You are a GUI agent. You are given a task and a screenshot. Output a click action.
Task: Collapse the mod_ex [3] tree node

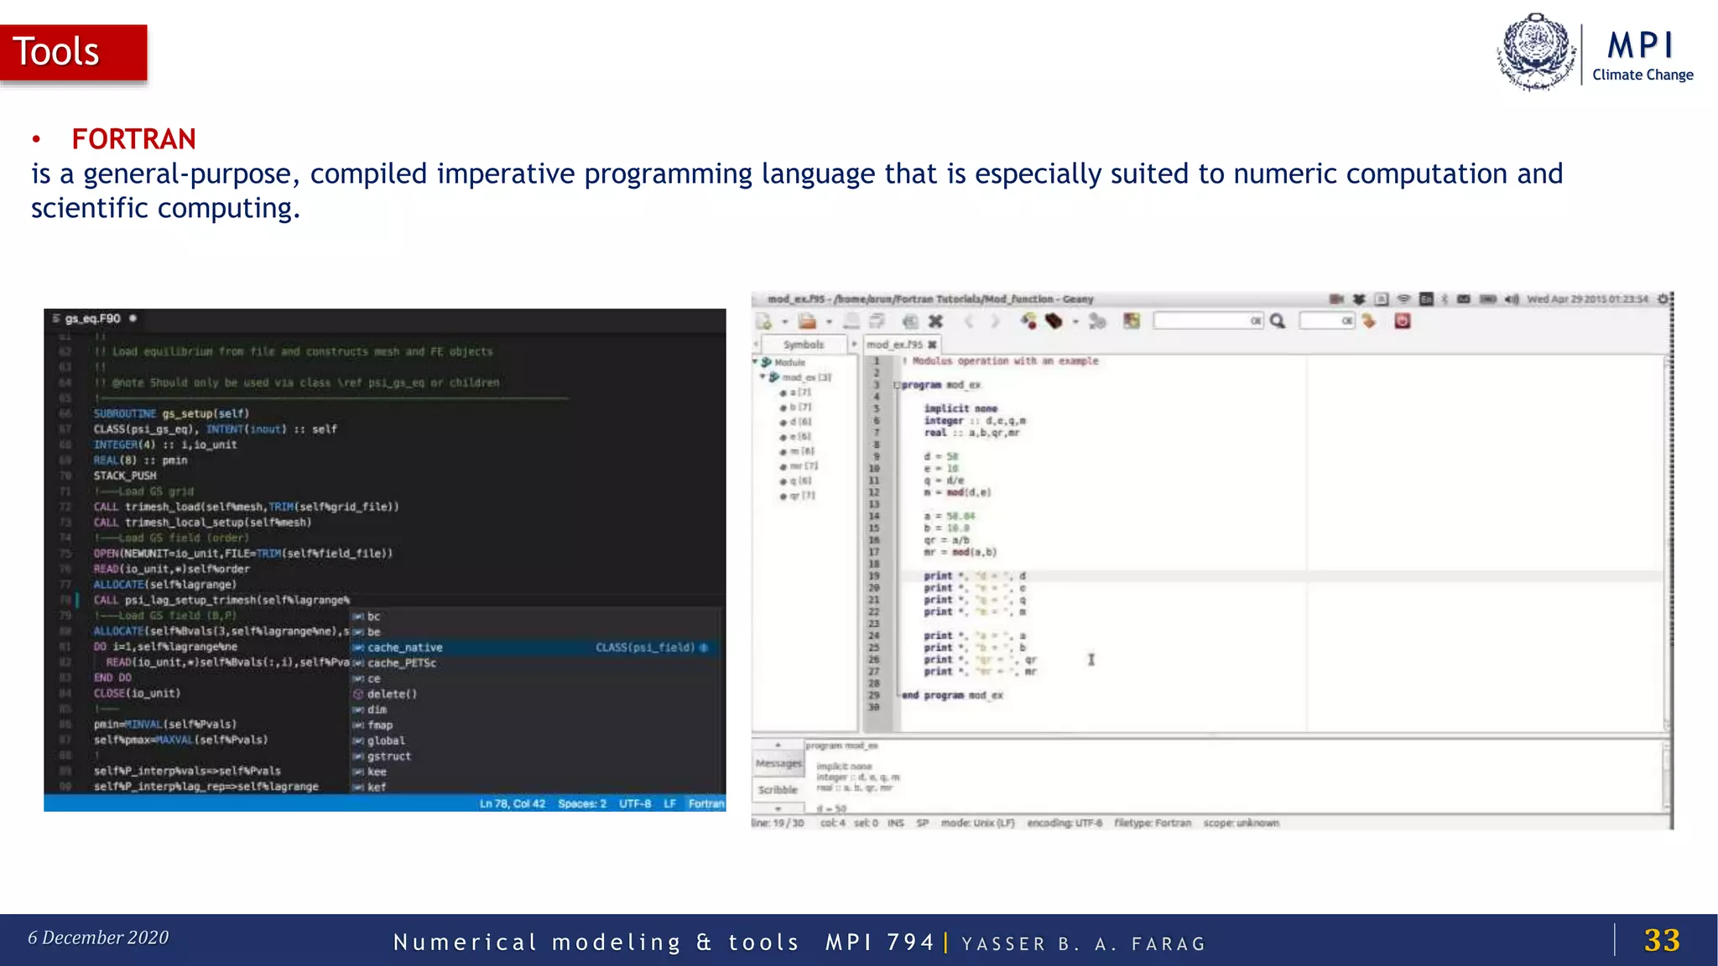pyautogui.click(x=763, y=377)
